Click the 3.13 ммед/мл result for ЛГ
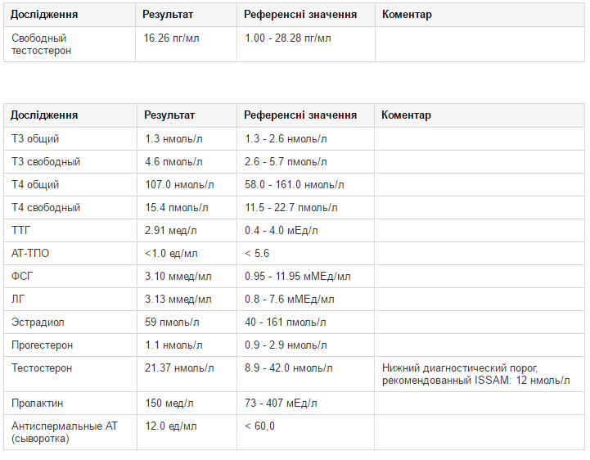The height and width of the screenshot is (460, 590). [x=178, y=300]
